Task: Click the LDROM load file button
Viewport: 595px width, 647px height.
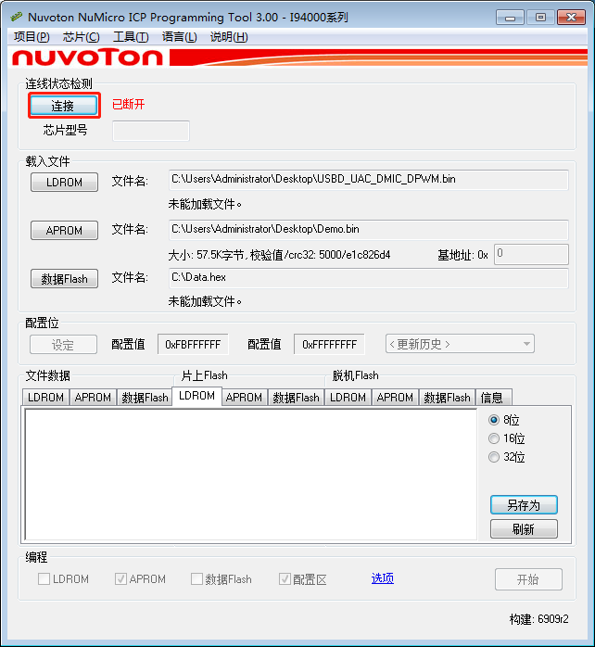Action: 64,182
